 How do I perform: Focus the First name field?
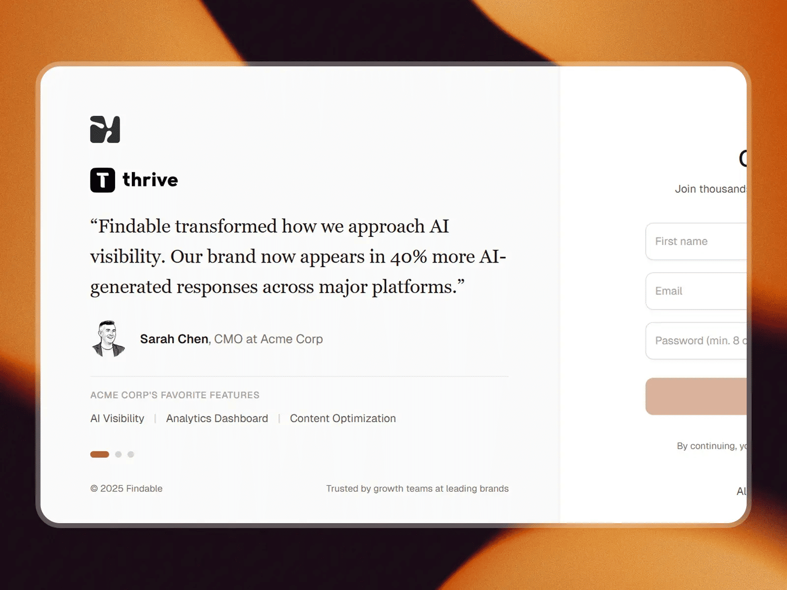[x=696, y=241]
